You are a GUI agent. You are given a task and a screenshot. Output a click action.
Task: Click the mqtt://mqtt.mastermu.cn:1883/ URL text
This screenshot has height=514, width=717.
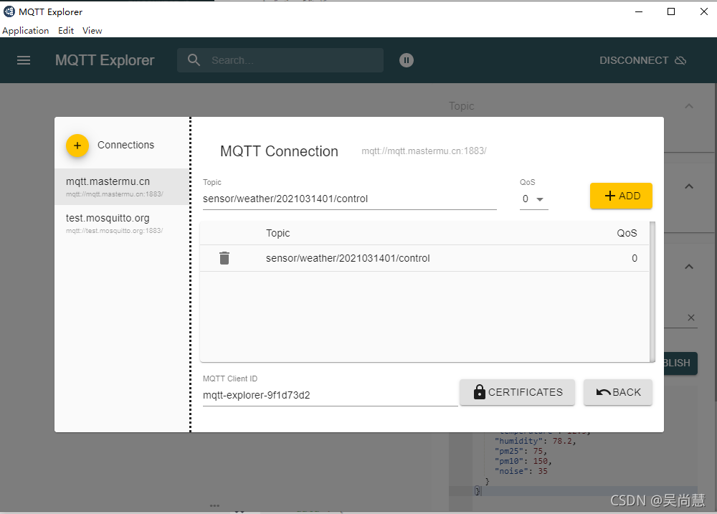click(424, 151)
